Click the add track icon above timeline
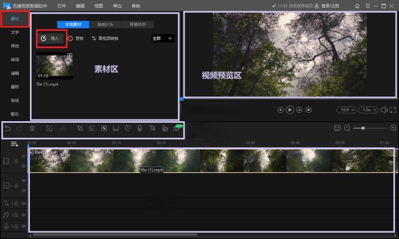The image size is (399, 239). (14, 144)
